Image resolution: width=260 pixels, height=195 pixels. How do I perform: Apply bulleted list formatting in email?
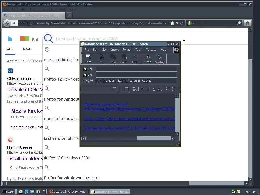[173, 89]
